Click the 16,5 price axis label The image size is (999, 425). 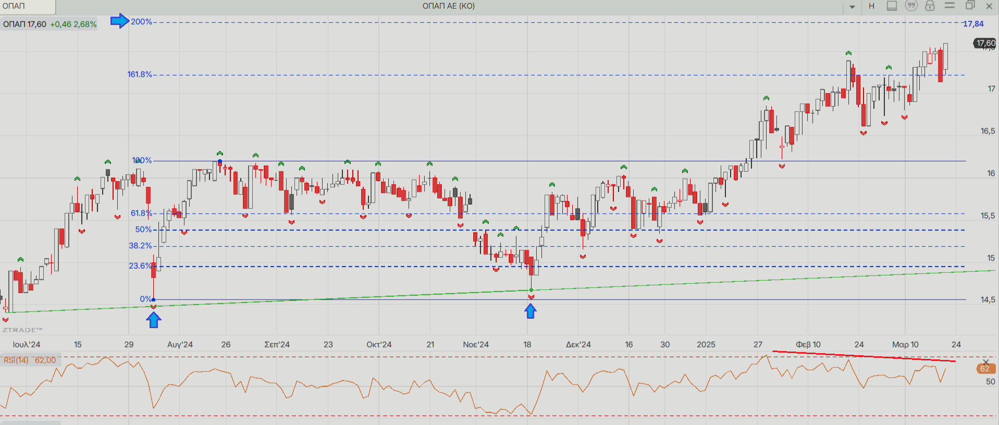pos(988,131)
